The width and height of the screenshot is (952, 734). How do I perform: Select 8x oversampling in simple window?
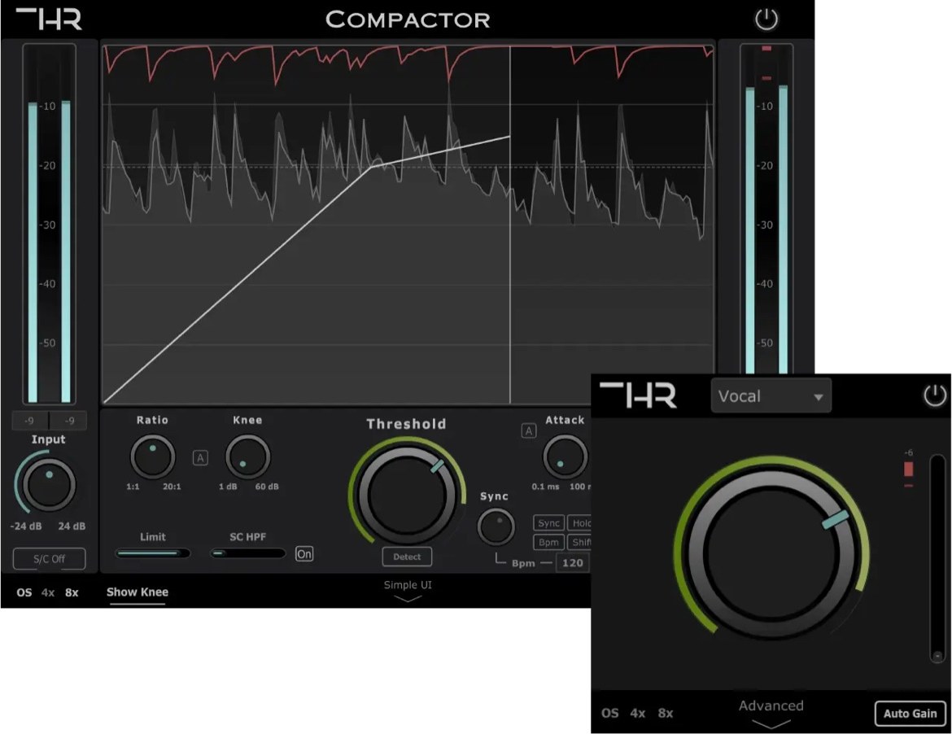pos(666,714)
